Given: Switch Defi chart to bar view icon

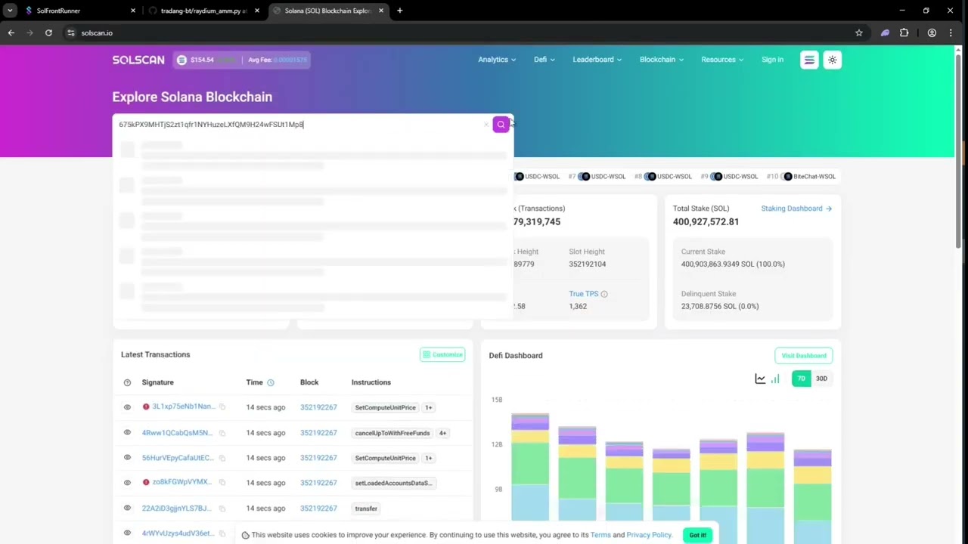Looking at the screenshot, I should pyautogui.click(x=775, y=379).
